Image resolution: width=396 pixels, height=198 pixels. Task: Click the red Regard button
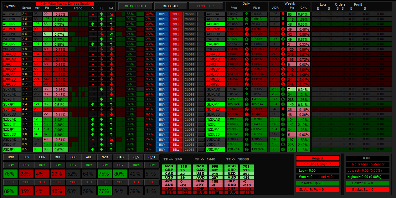[317, 158]
